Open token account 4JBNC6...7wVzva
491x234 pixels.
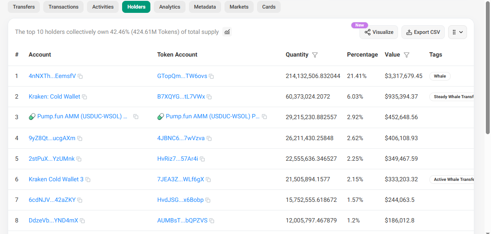click(x=181, y=138)
